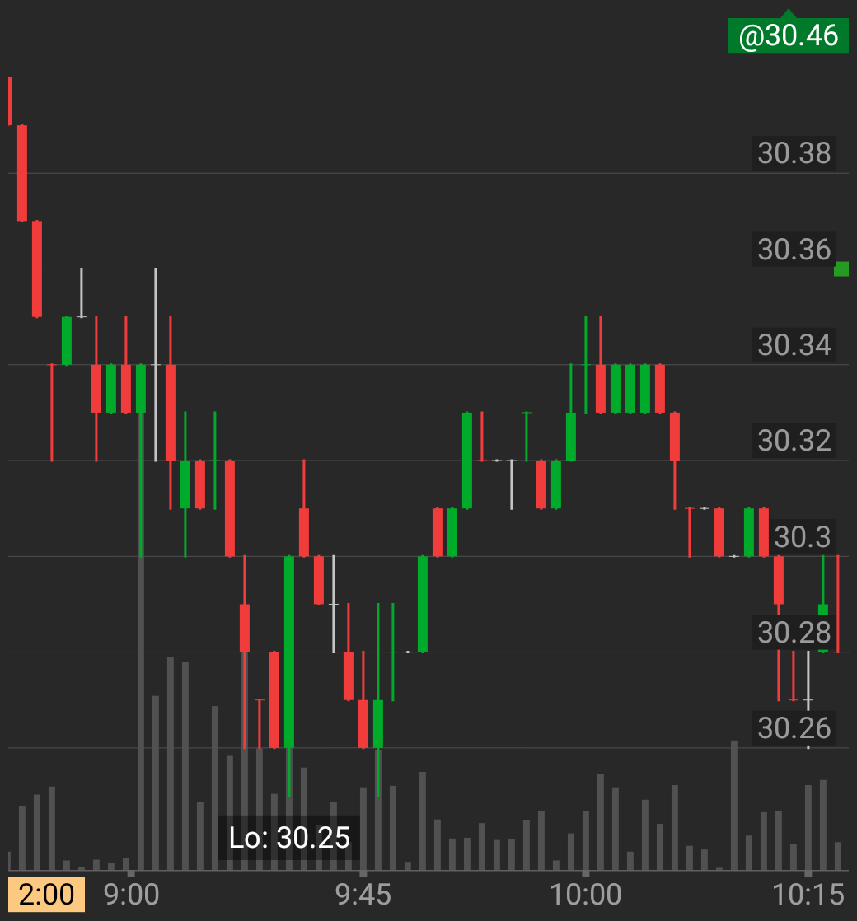
Task: Click the Lo: 30.25 low price label
Action: 291,836
